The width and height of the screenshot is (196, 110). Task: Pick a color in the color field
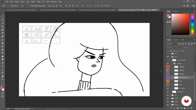click(180, 24)
